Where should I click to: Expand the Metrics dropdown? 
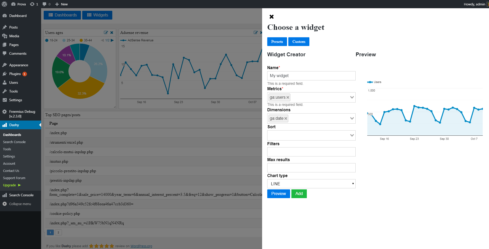point(352,97)
